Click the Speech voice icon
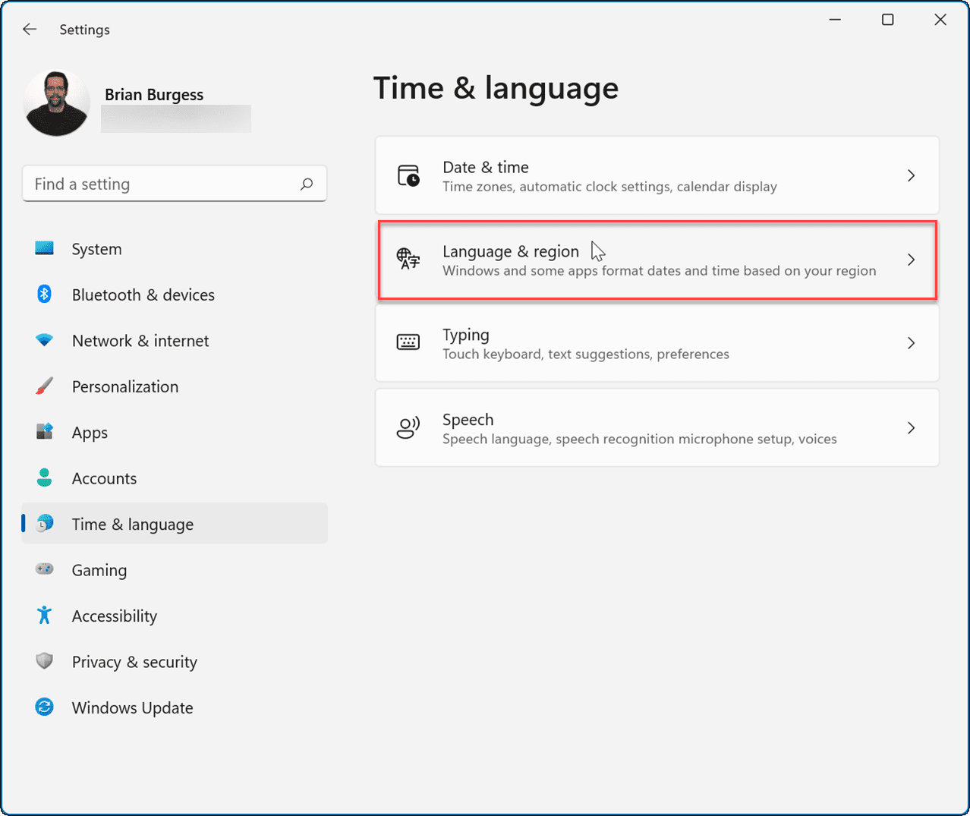The height and width of the screenshot is (816, 970). [408, 428]
